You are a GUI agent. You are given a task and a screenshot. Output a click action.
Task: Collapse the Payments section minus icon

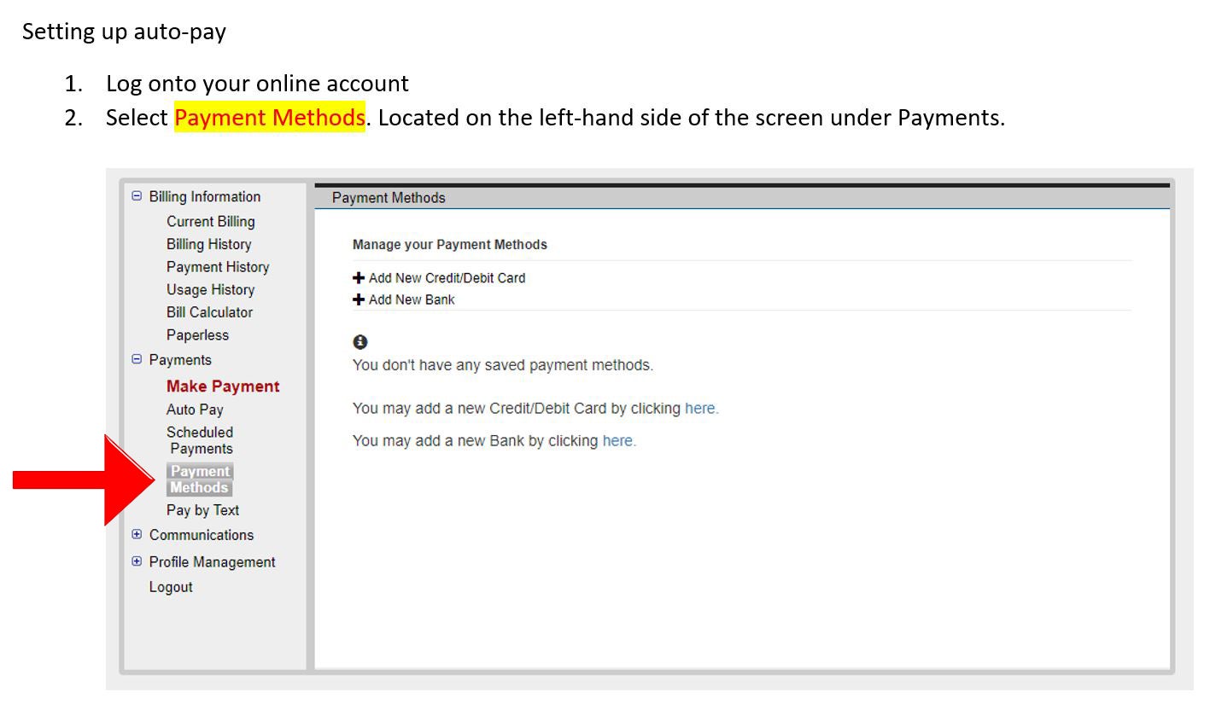[137, 360]
